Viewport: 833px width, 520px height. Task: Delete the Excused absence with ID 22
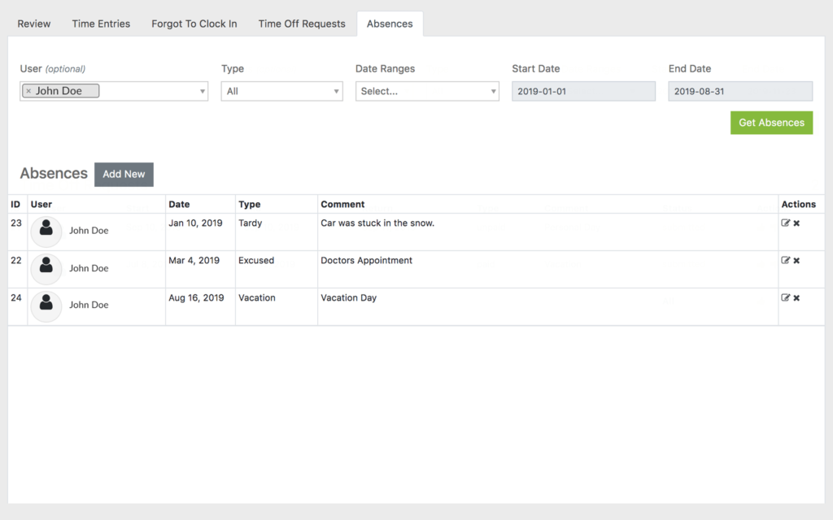coord(796,261)
